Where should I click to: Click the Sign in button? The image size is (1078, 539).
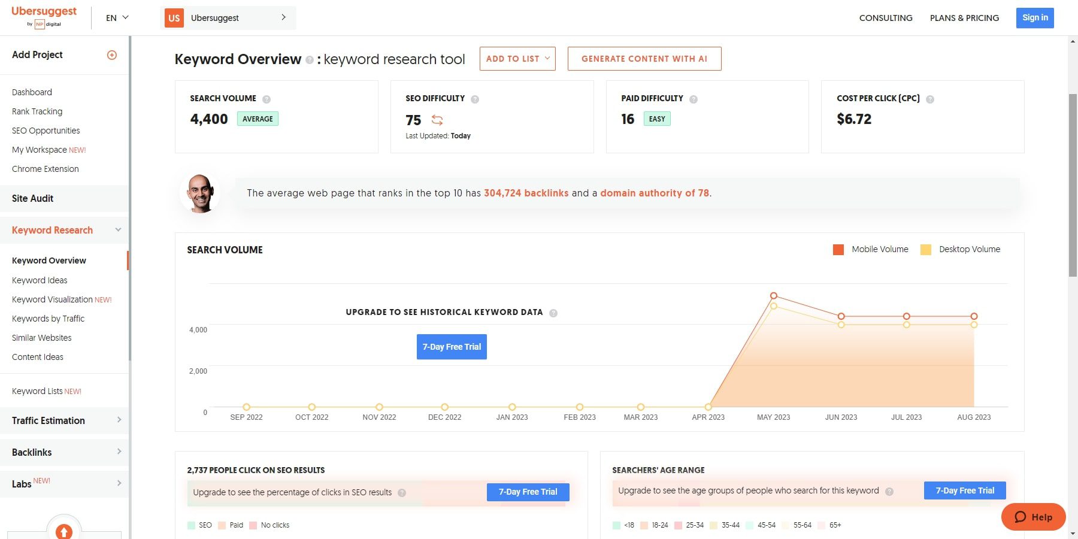1034,17
